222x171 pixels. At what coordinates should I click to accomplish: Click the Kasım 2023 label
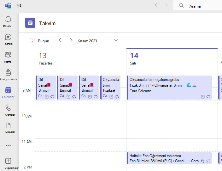coord(87,41)
